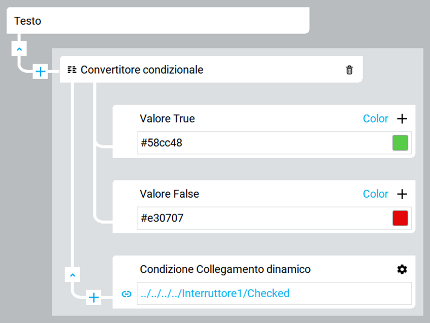
Task: Collapse the Condizione branch with its chevron
Action: (x=72, y=274)
